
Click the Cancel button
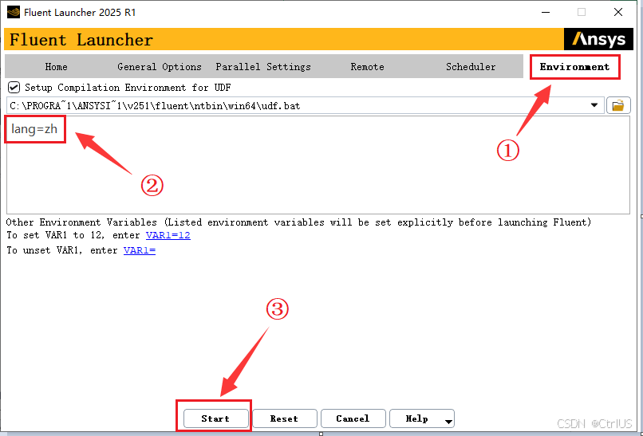tap(353, 418)
